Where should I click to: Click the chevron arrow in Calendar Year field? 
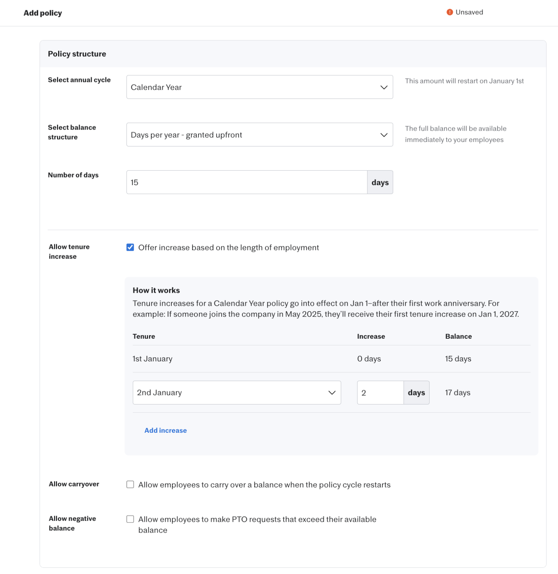384,87
